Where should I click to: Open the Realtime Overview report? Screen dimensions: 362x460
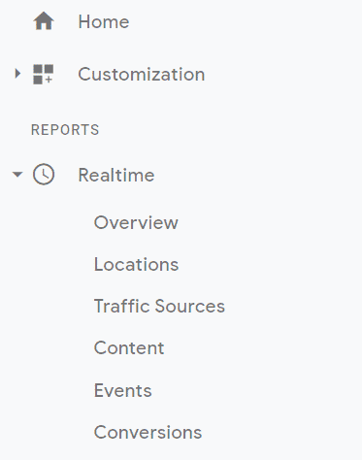click(x=136, y=222)
